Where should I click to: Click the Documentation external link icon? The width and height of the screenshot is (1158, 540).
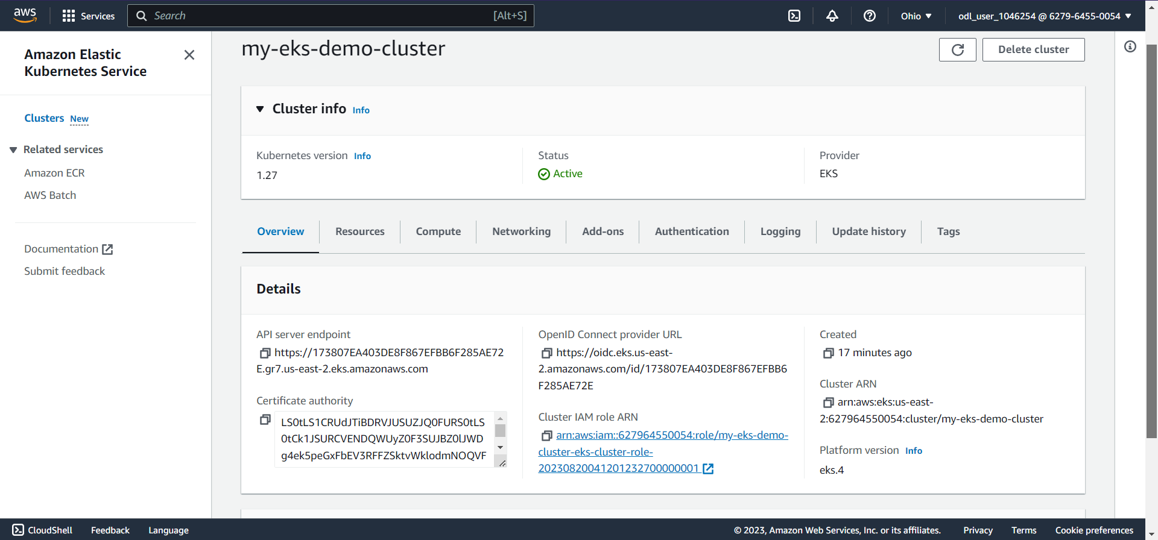tap(107, 250)
